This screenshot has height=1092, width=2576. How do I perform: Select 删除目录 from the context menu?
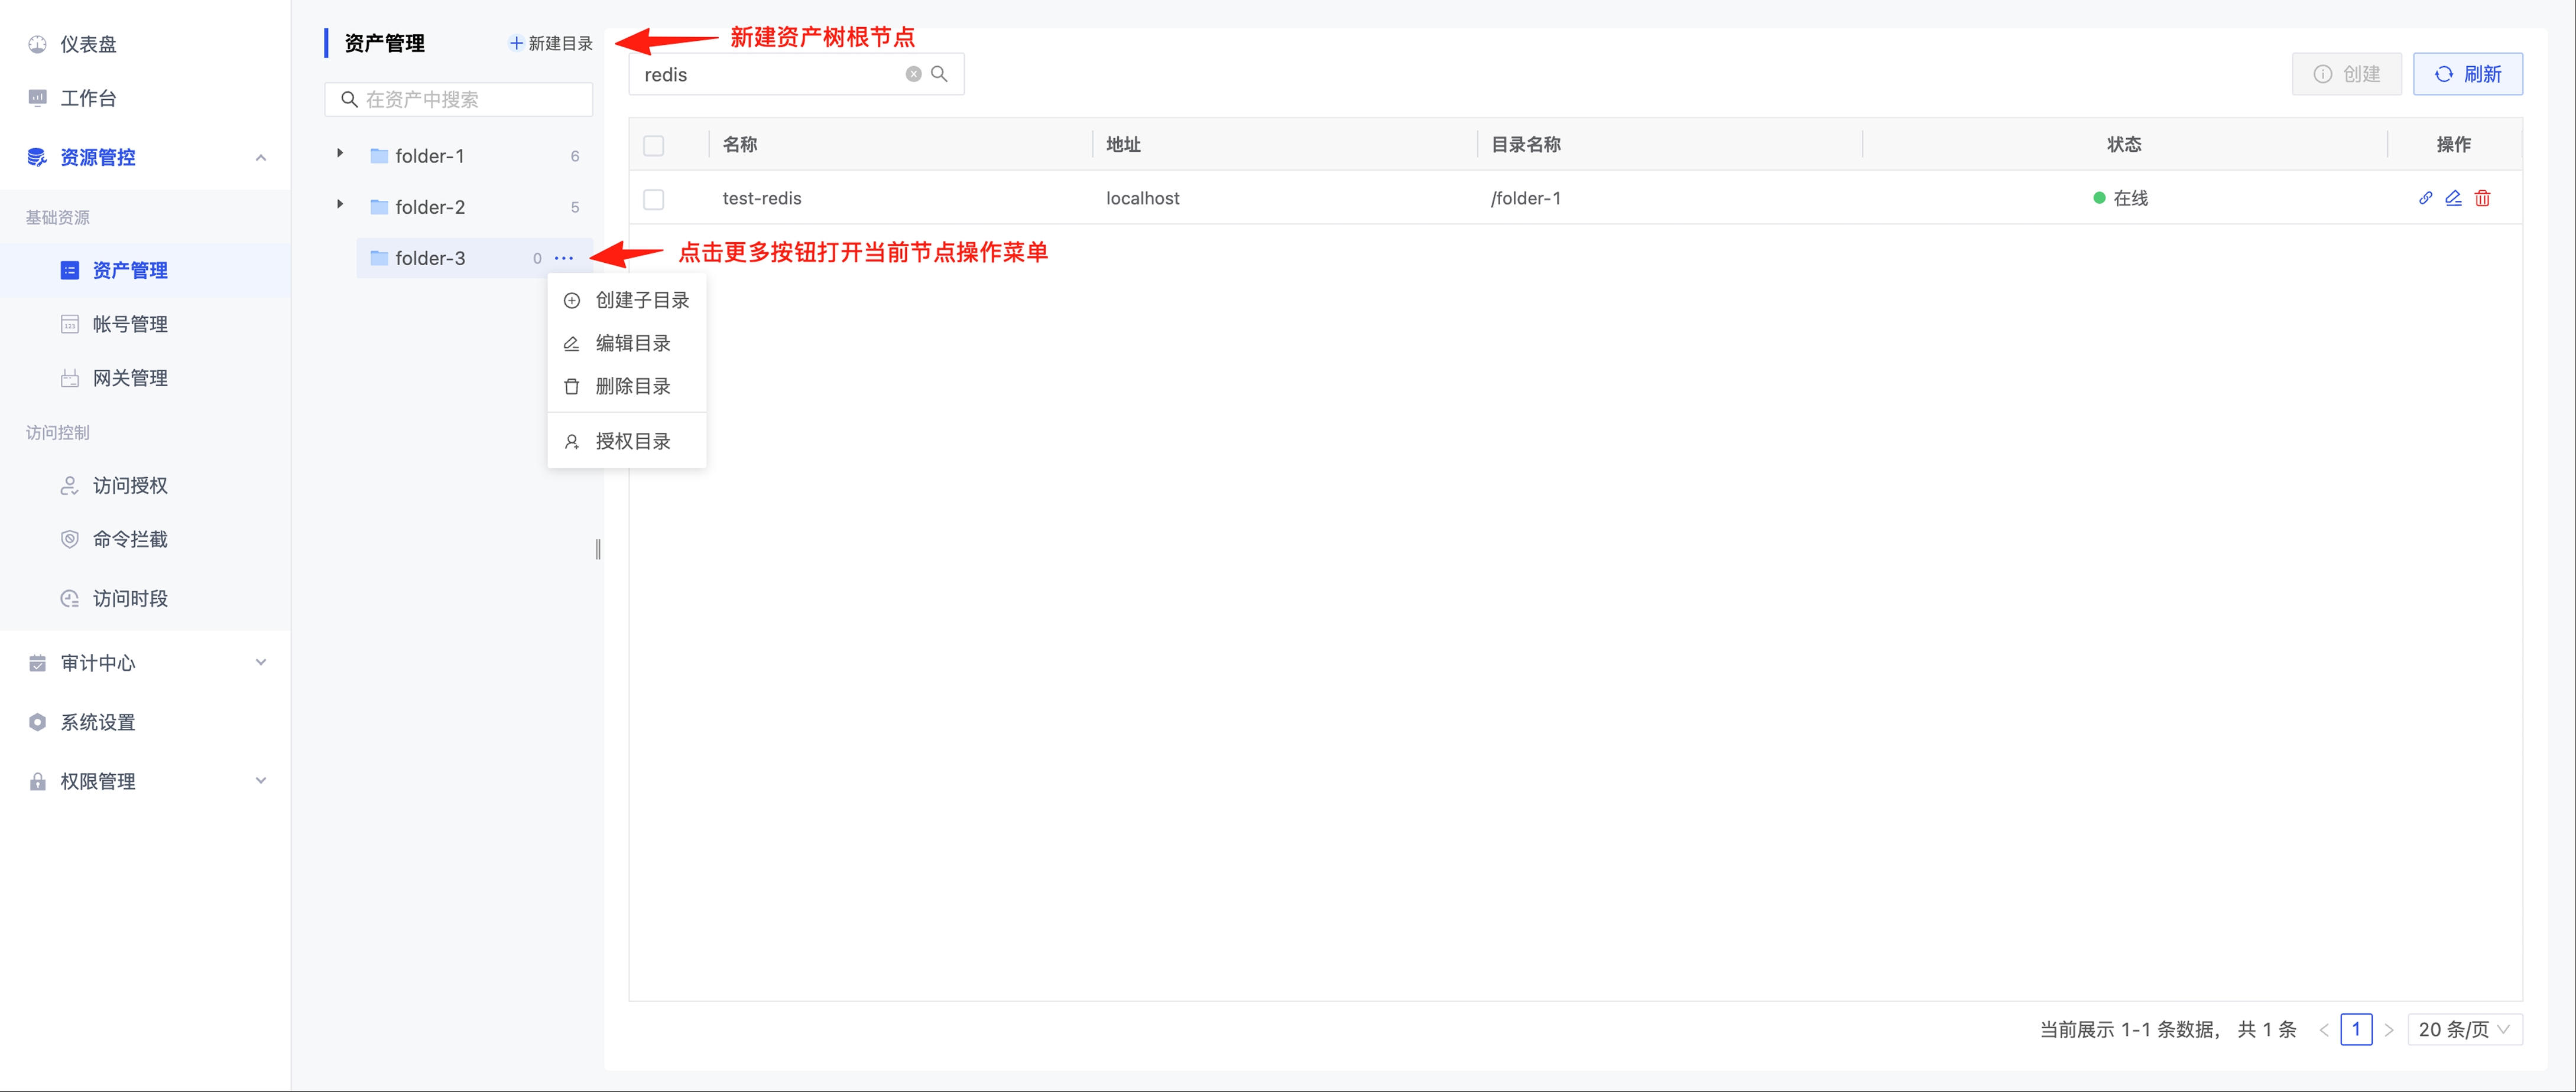(627, 386)
